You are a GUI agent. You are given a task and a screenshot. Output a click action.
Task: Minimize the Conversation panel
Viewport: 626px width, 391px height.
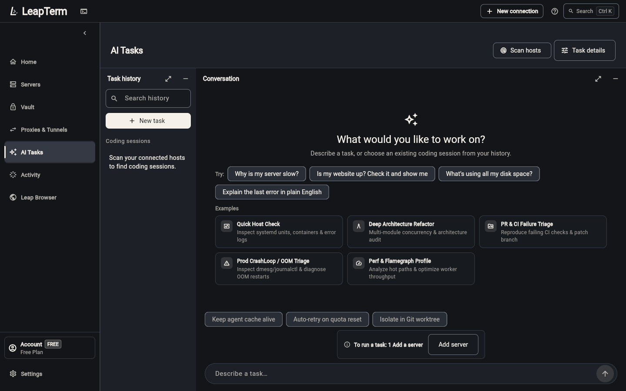pos(616,79)
